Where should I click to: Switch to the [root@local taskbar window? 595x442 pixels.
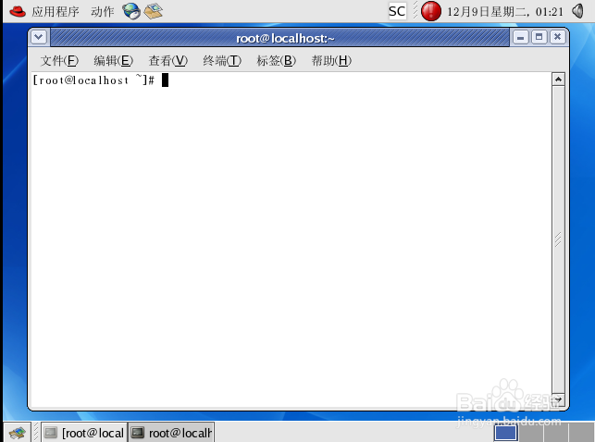(x=84, y=433)
